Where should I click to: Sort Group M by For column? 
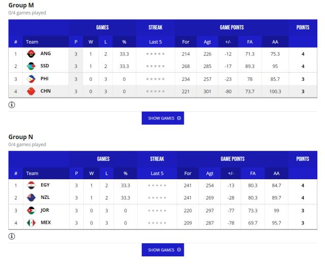coord(186,42)
